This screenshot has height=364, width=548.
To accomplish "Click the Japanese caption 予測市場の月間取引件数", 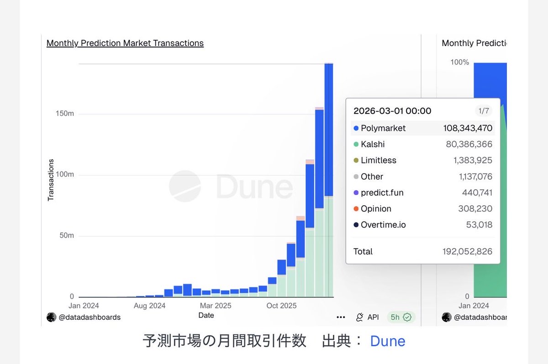I will (224, 341).
